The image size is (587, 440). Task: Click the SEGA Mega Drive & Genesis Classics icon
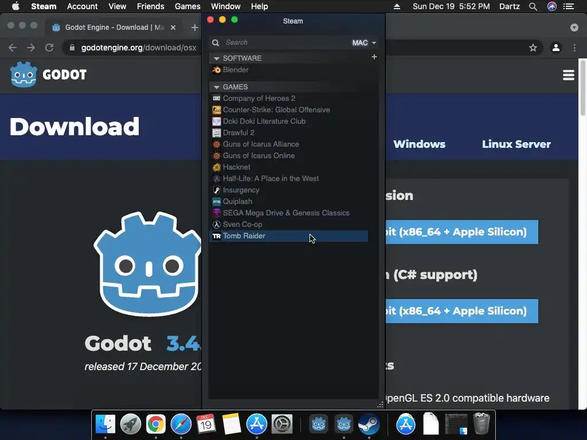click(216, 213)
